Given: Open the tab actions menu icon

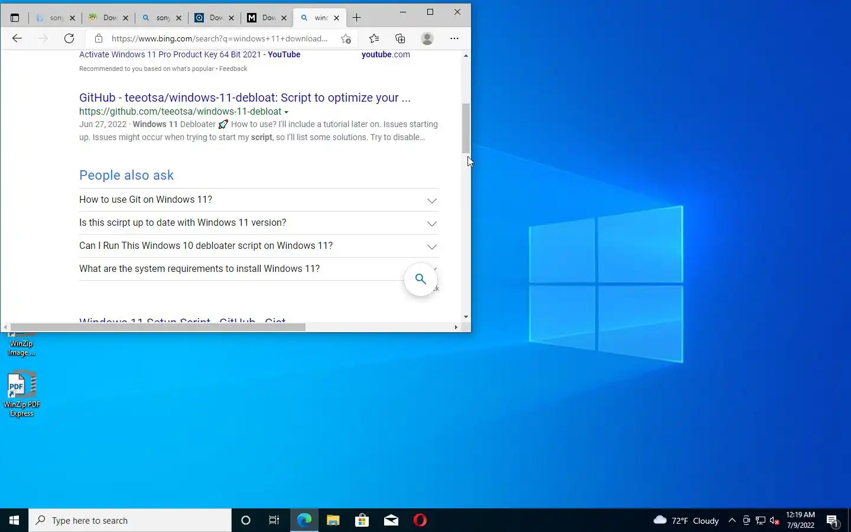Looking at the screenshot, I should [15, 18].
